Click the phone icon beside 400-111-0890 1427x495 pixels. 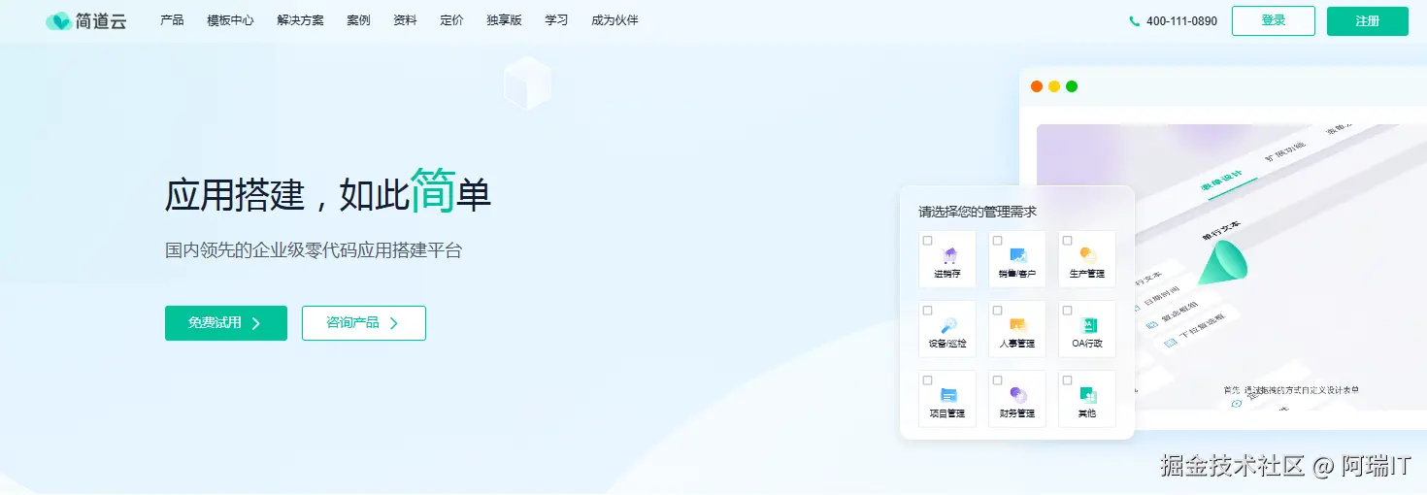point(1135,20)
